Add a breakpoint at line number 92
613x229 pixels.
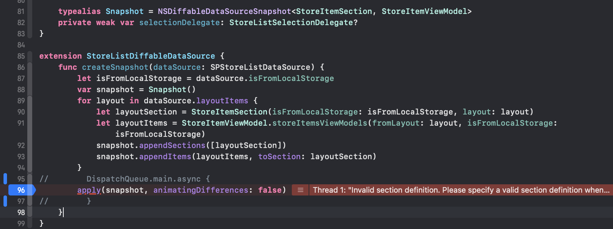coord(21,145)
